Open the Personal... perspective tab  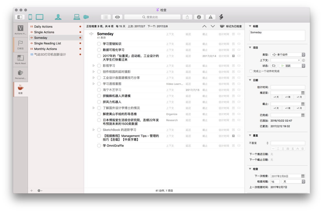point(20,74)
